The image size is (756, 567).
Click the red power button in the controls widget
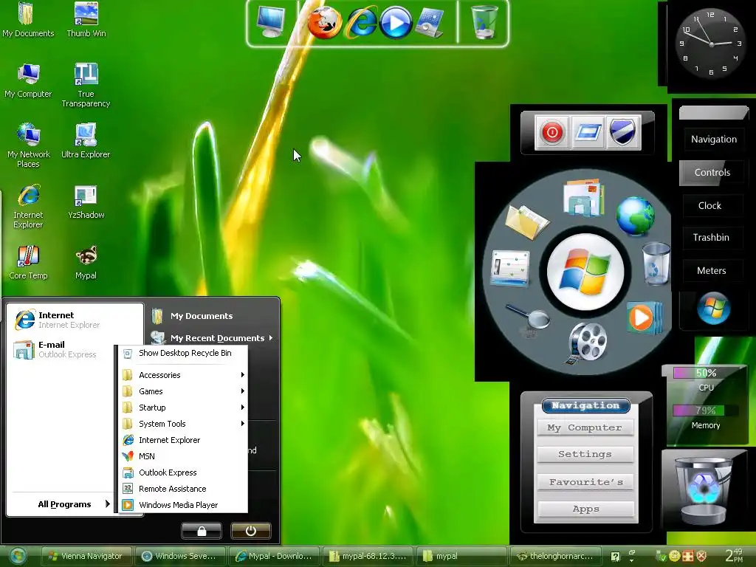552,132
